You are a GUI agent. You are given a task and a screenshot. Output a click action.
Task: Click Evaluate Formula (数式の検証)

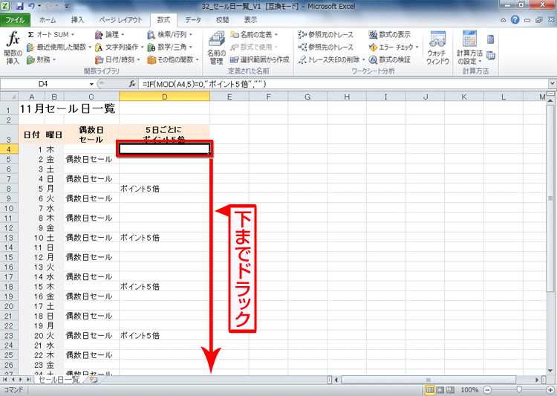pyautogui.click(x=390, y=59)
